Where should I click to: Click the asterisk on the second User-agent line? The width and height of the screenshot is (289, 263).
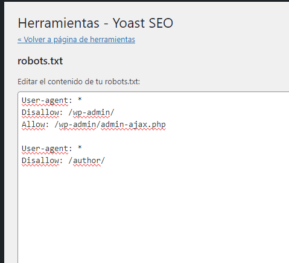tap(80, 148)
